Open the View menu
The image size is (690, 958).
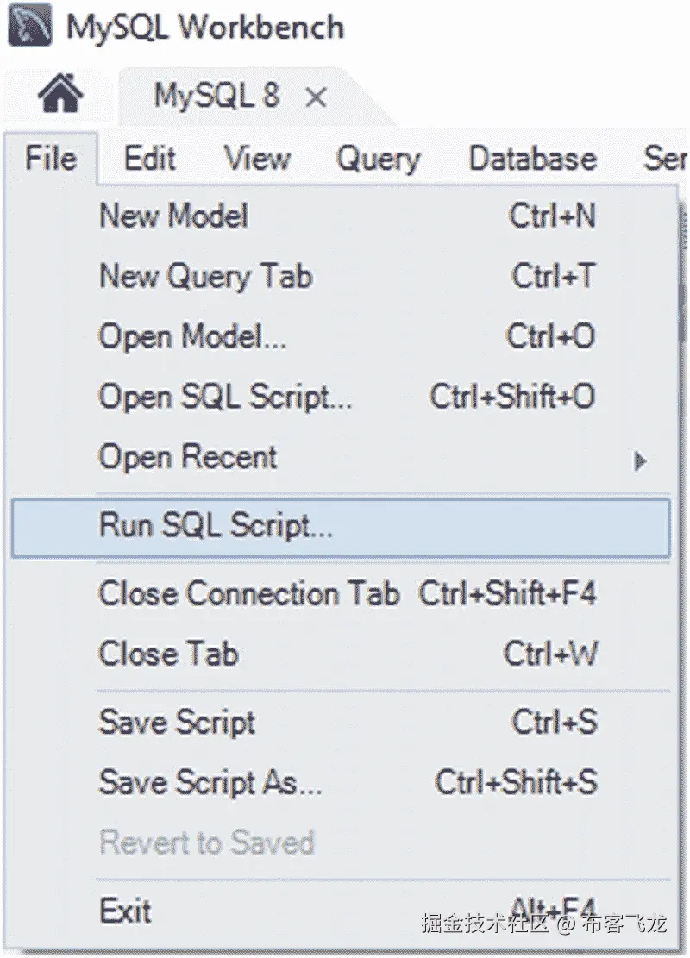coord(256,159)
